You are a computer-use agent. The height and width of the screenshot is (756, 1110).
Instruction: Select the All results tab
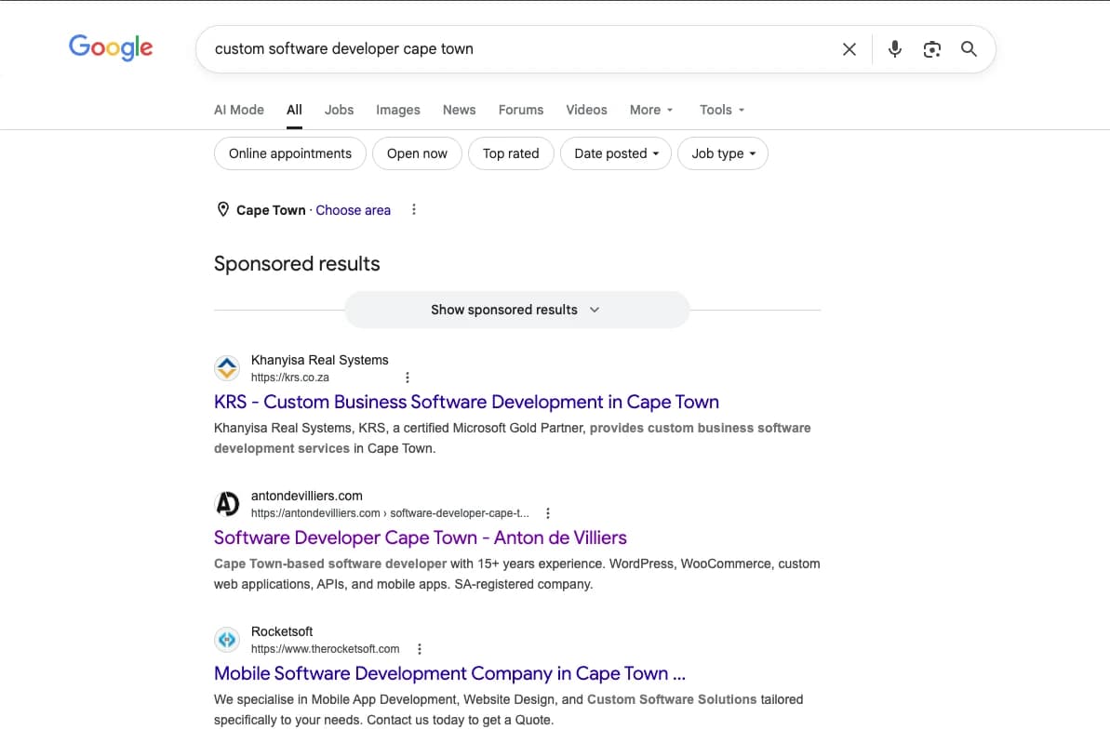[295, 110]
